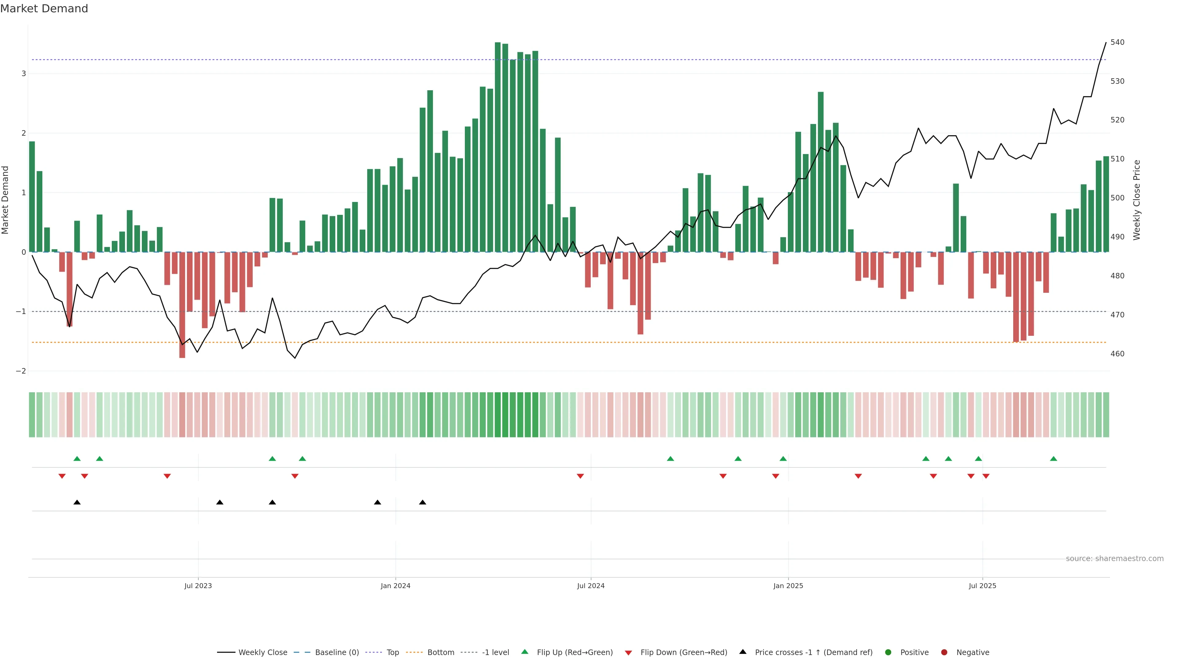Click Positive green circle legend icon
Viewport: 1179px width, 663px height.
tap(888, 653)
